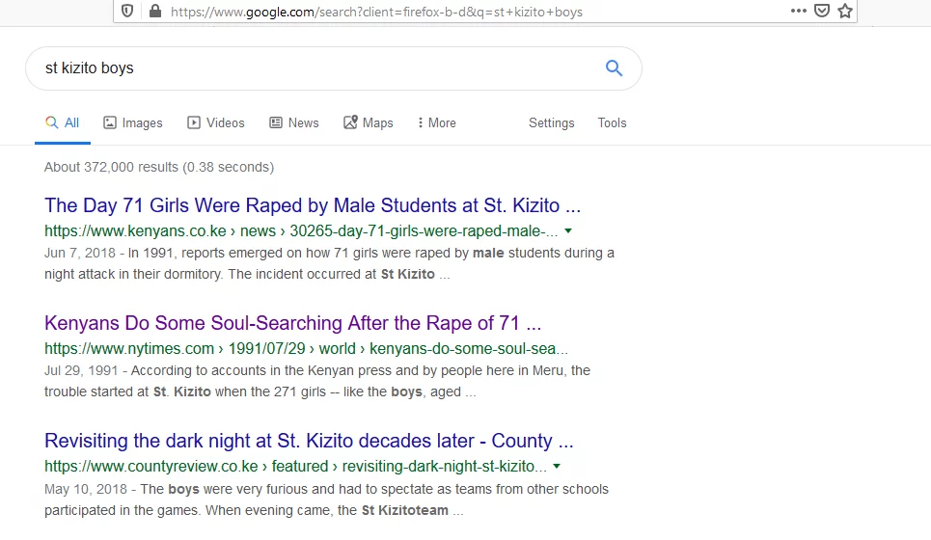Click 'About 372,000 results' stats text
The height and width of the screenshot is (540, 931).
click(x=159, y=168)
